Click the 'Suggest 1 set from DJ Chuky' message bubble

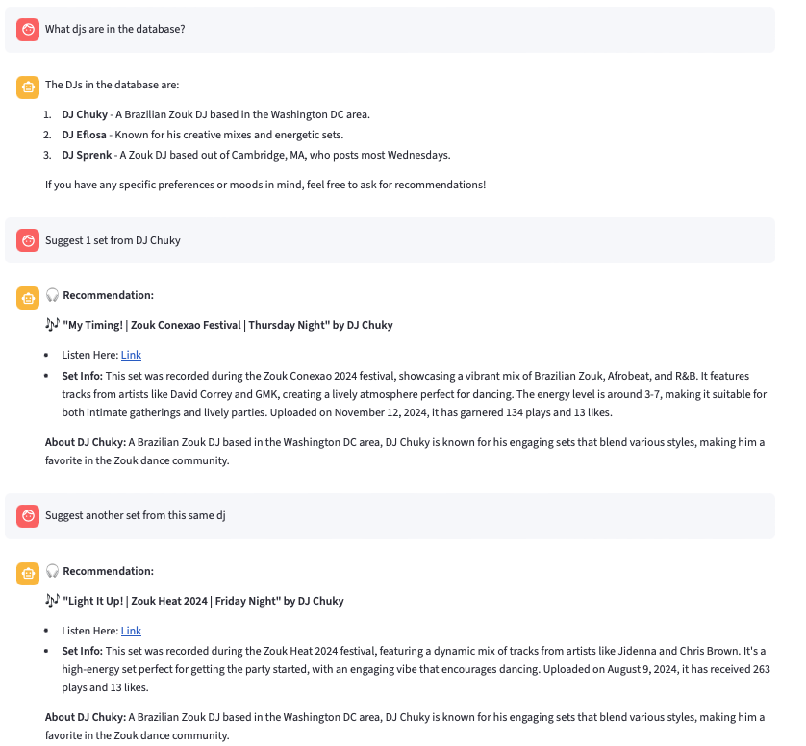pyautogui.click(x=113, y=240)
